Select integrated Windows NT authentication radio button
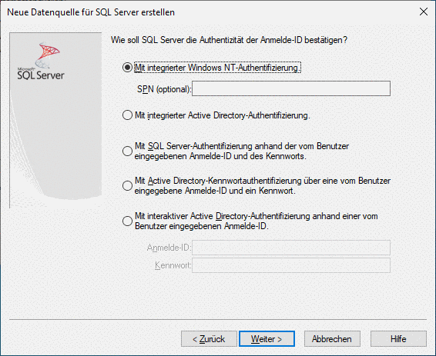Image resolution: width=436 pixels, height=356 pixels. pos(127,68)
